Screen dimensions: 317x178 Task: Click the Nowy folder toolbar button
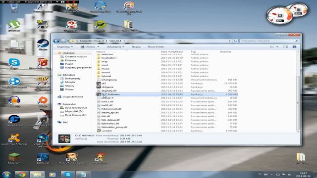tap(156, 47)
